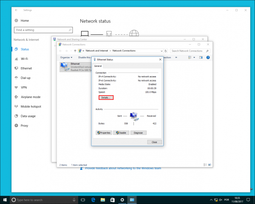Open Task View from taskbar
Screen dimensions: 255x204
coord(83,200)
